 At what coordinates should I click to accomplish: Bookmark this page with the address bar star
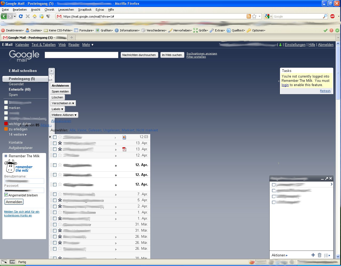point(254,16)
